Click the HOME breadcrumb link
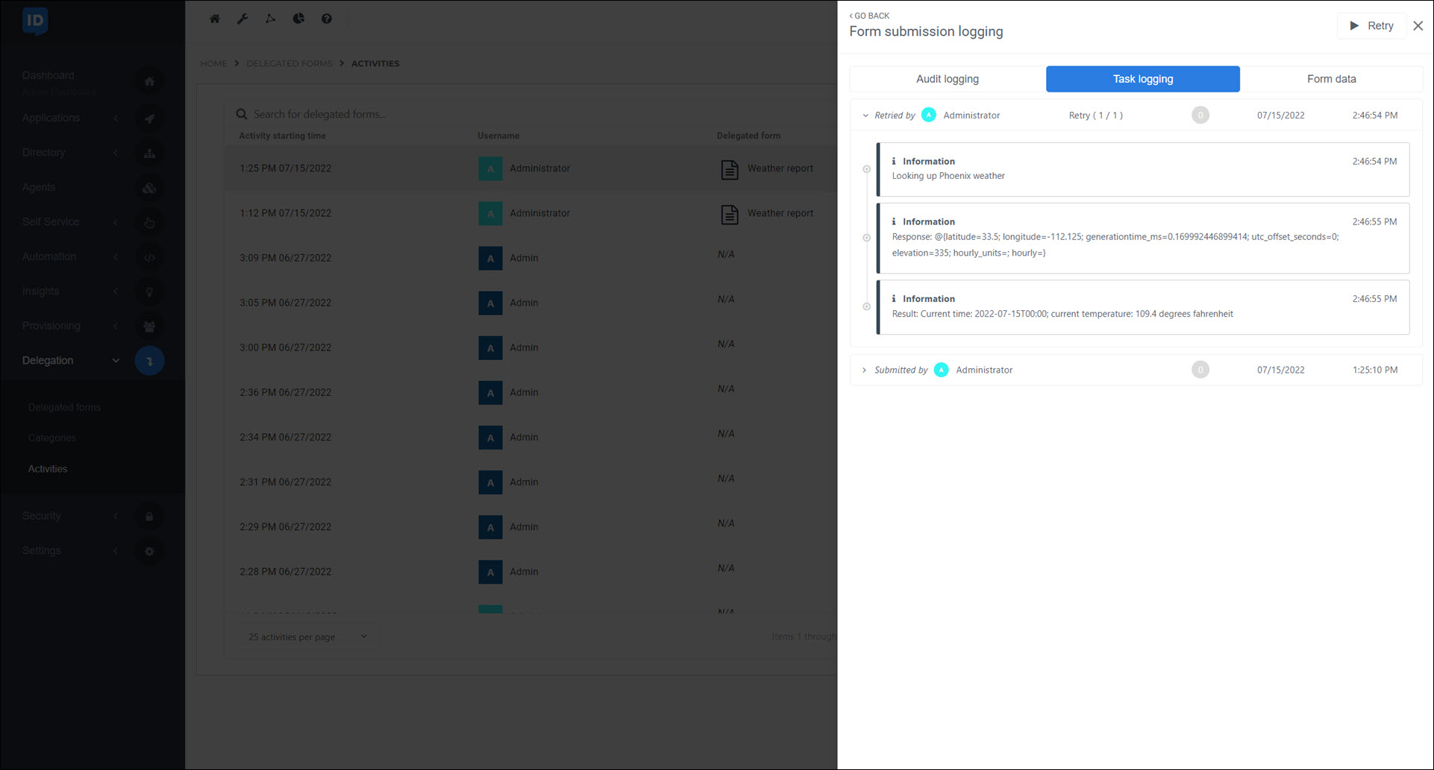This screenshot has height=770, width=1434. (x=213, y=63)
